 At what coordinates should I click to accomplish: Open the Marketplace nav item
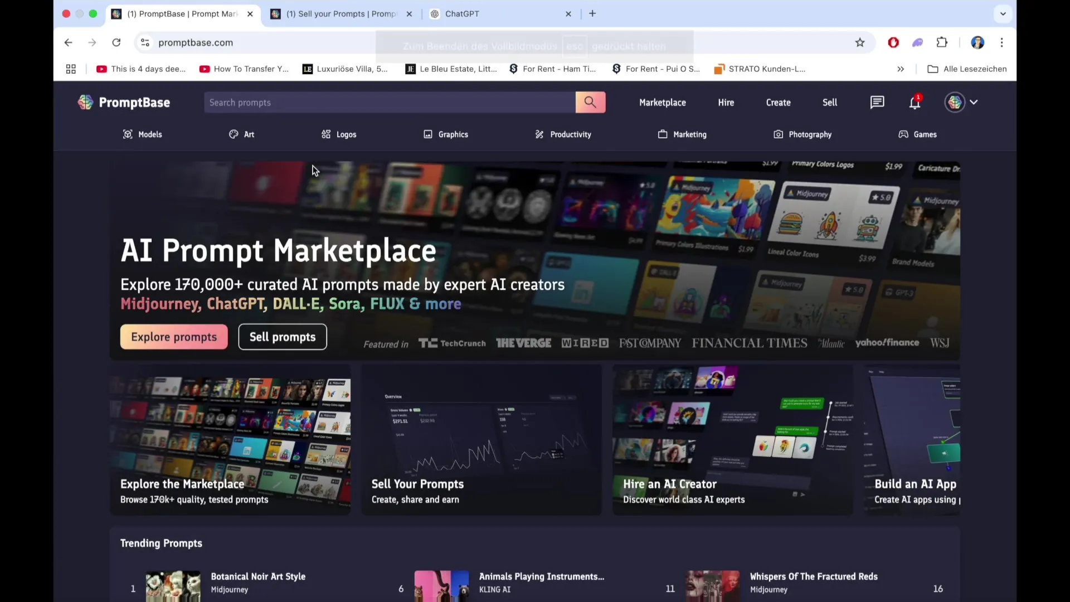pos(662,103)
